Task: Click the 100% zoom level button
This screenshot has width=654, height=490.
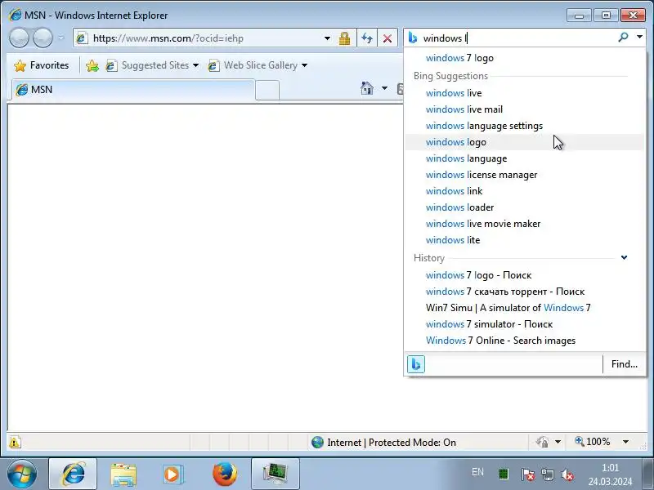Action: (593, 442)
